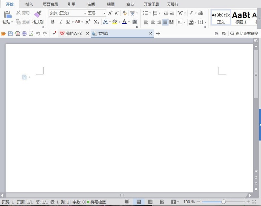The image size is (261, 206).
Task: Click the full screen view icon in the status bar
Action: pos(127,202)
